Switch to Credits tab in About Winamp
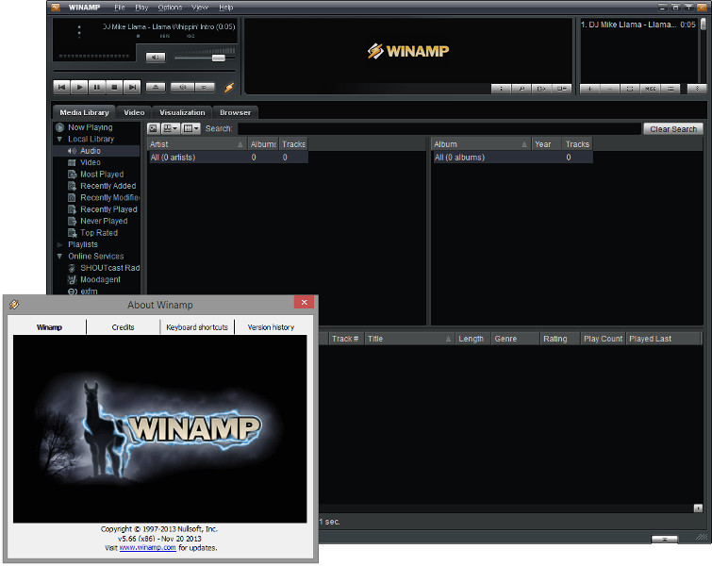712x566 pixels. tap(123, 327)
